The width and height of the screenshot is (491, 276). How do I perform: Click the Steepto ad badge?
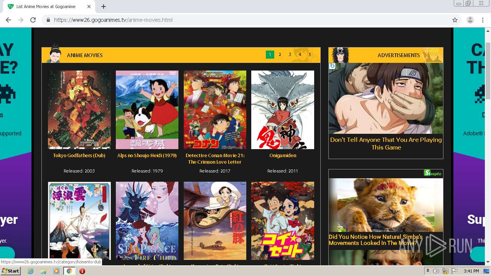[x=433, y=173]
